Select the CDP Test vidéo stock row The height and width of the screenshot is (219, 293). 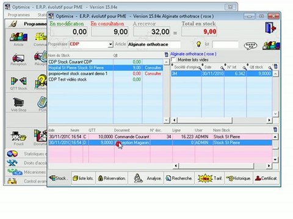point(106,80)
